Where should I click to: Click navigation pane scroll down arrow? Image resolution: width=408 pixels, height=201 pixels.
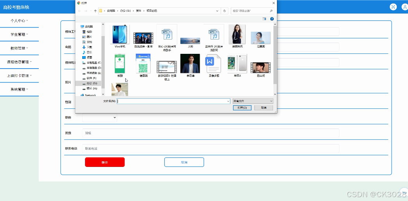[103, 94]
